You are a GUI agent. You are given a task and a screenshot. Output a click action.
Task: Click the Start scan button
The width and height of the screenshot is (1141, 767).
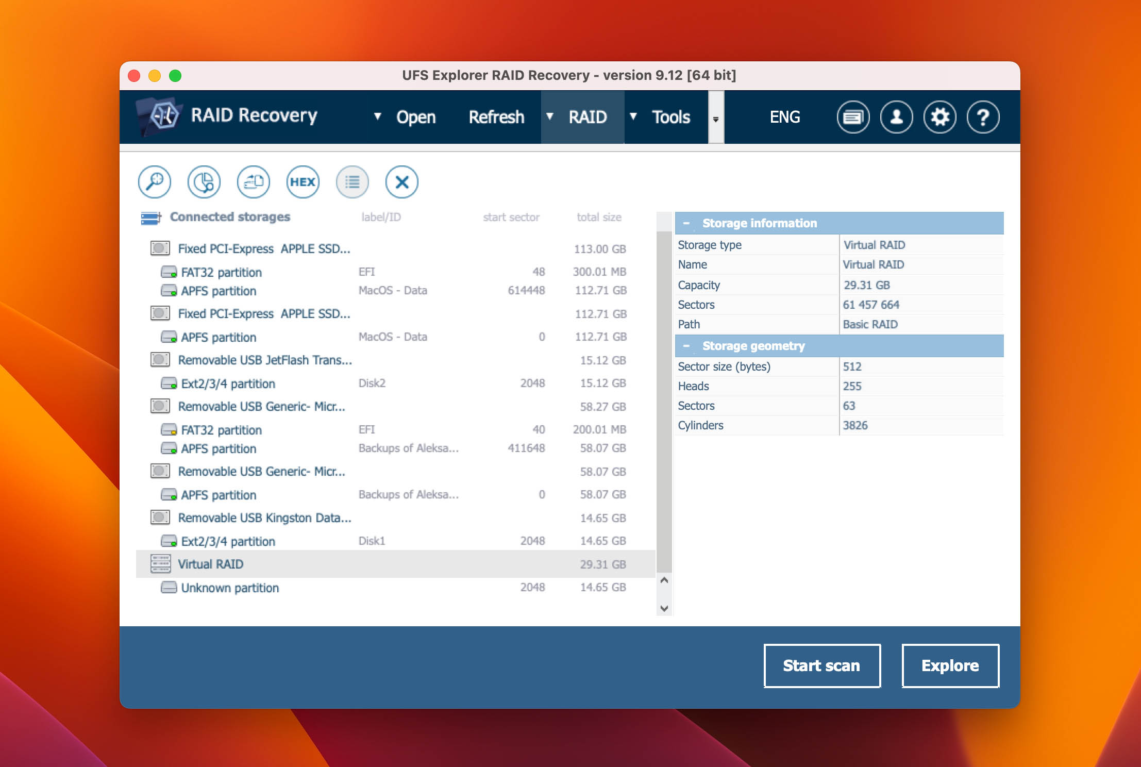pyautogui.click(x=822, y=665)
